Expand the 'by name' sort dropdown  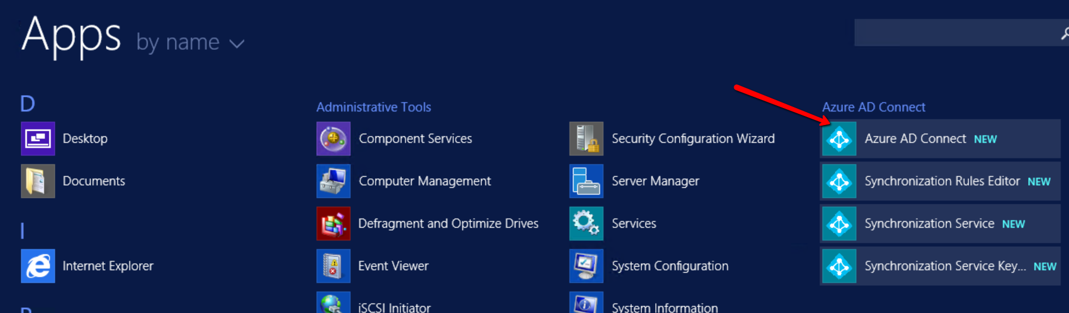[190, 43]
